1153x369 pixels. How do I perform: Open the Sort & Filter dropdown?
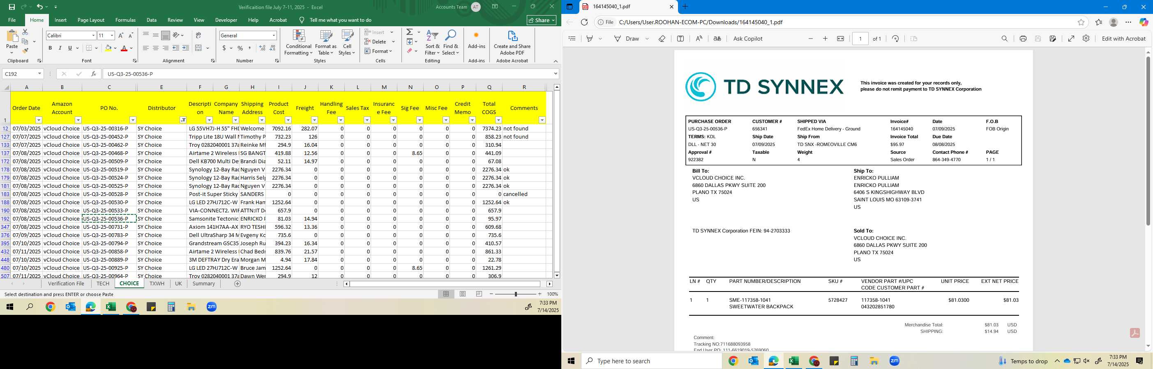click(x=432, y=43)
